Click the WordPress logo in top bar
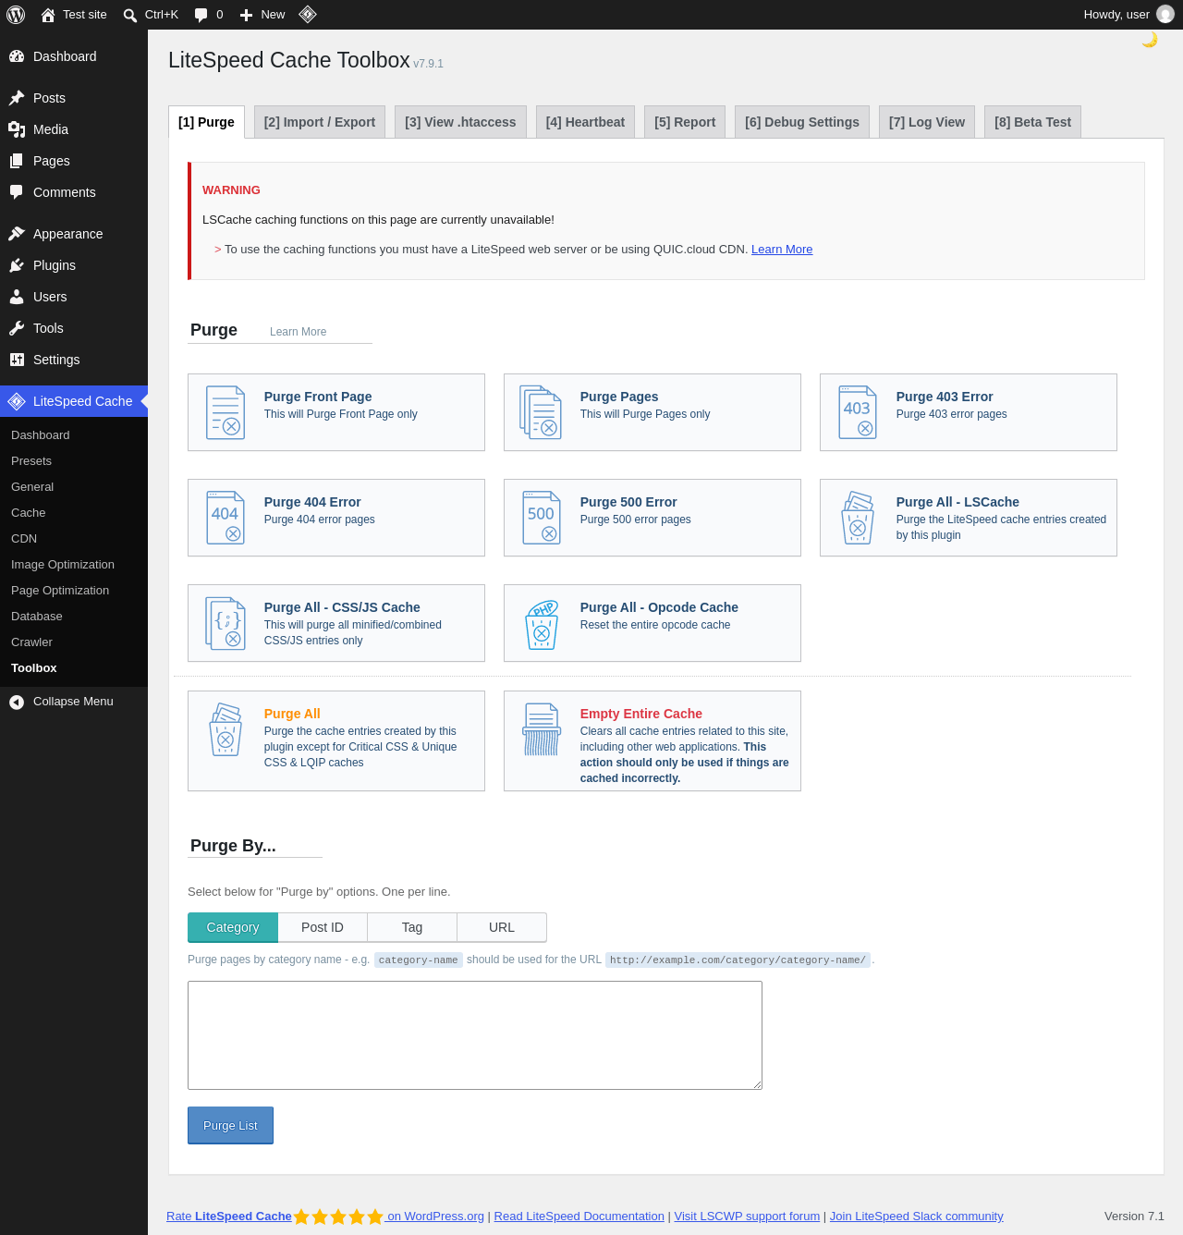 point(16,15)
